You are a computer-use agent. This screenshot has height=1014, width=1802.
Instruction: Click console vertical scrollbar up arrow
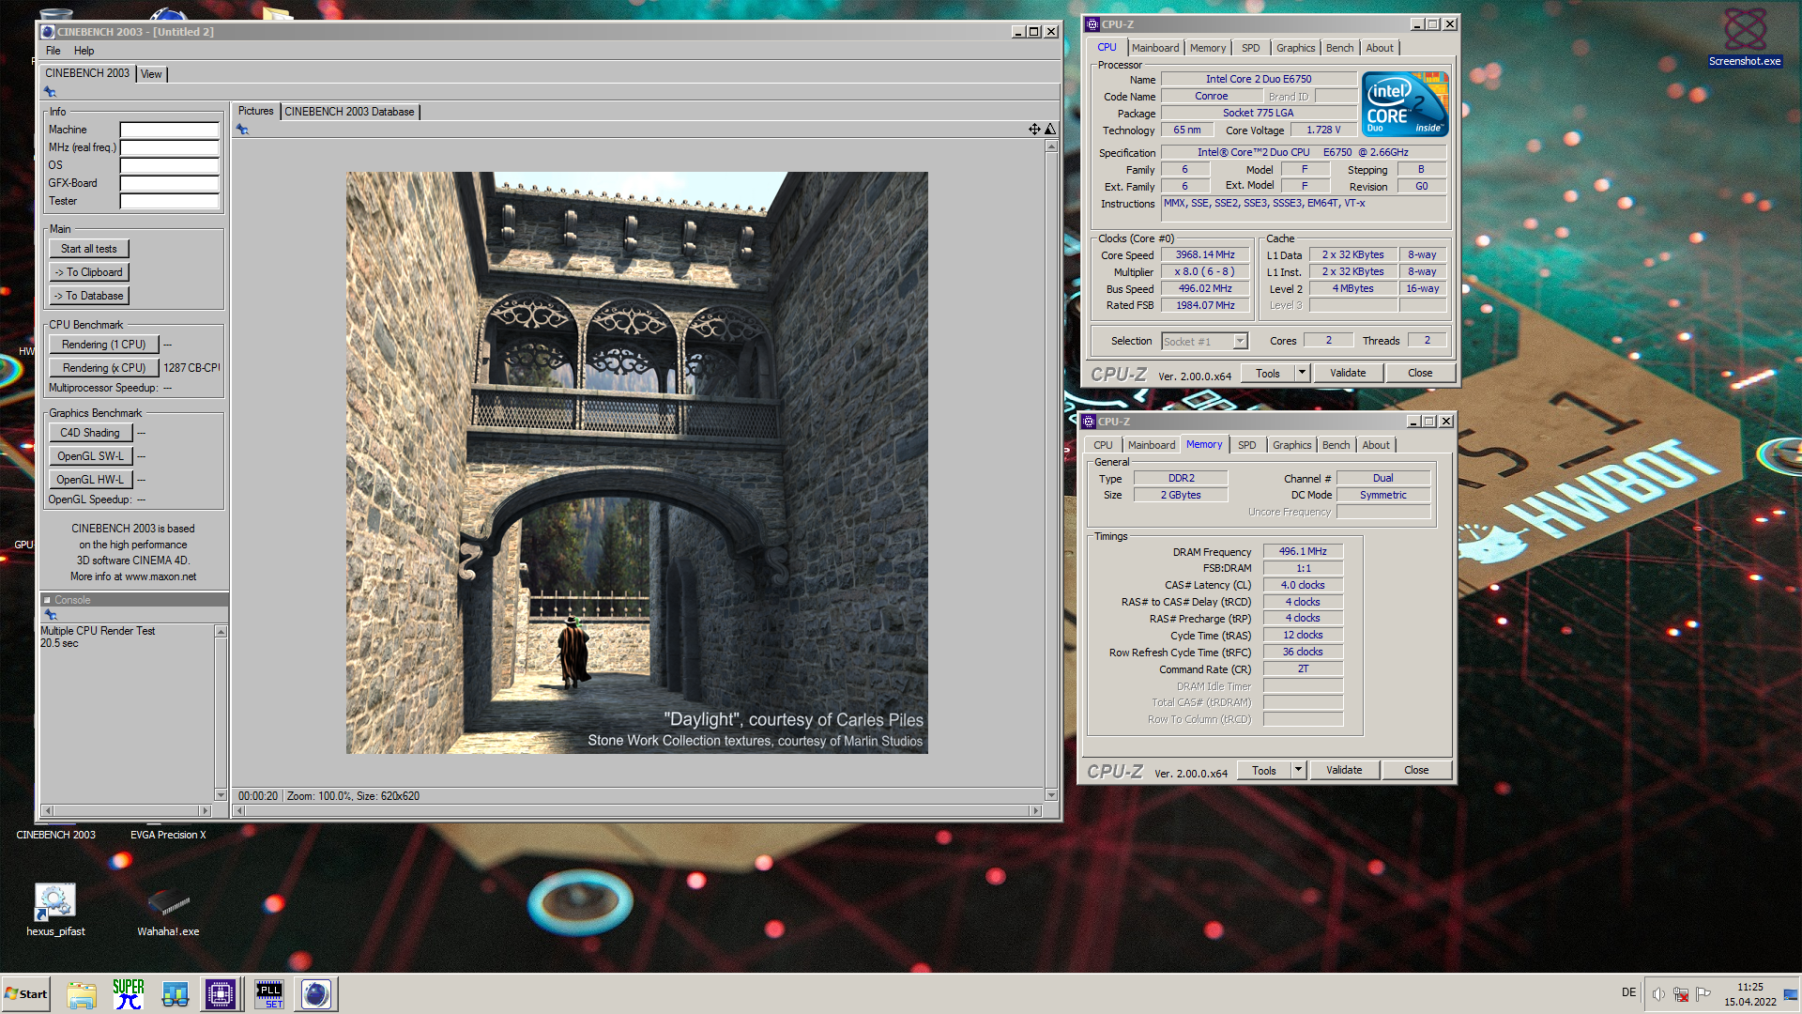(x=221, y=632)
